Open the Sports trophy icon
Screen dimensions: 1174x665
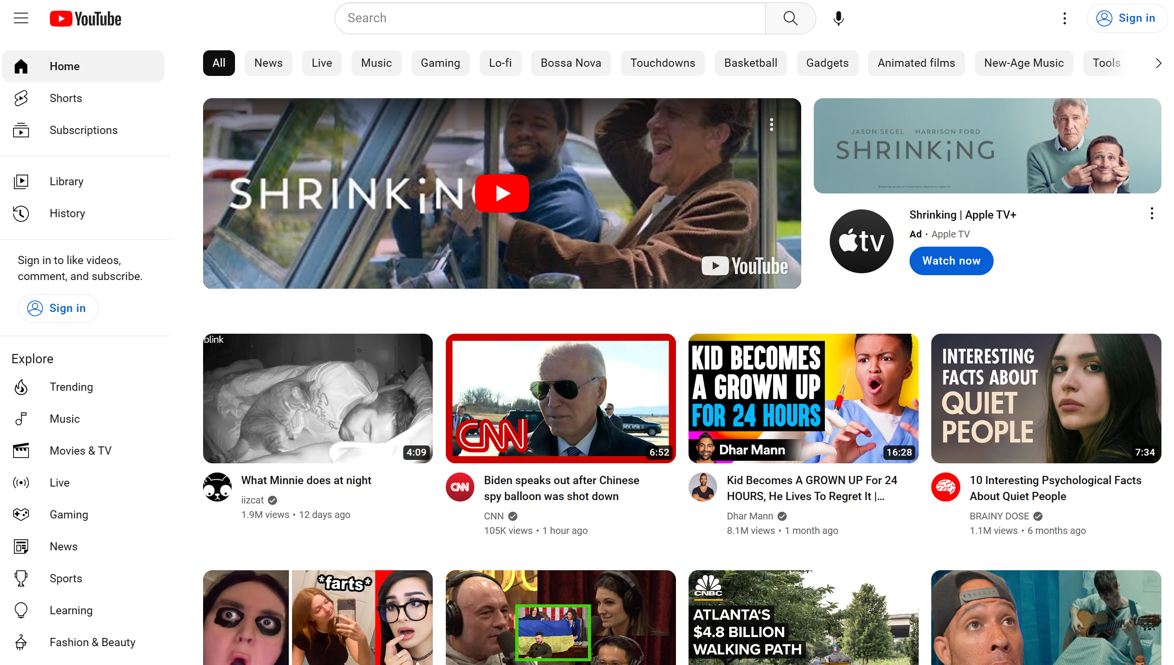click(21, 578)
